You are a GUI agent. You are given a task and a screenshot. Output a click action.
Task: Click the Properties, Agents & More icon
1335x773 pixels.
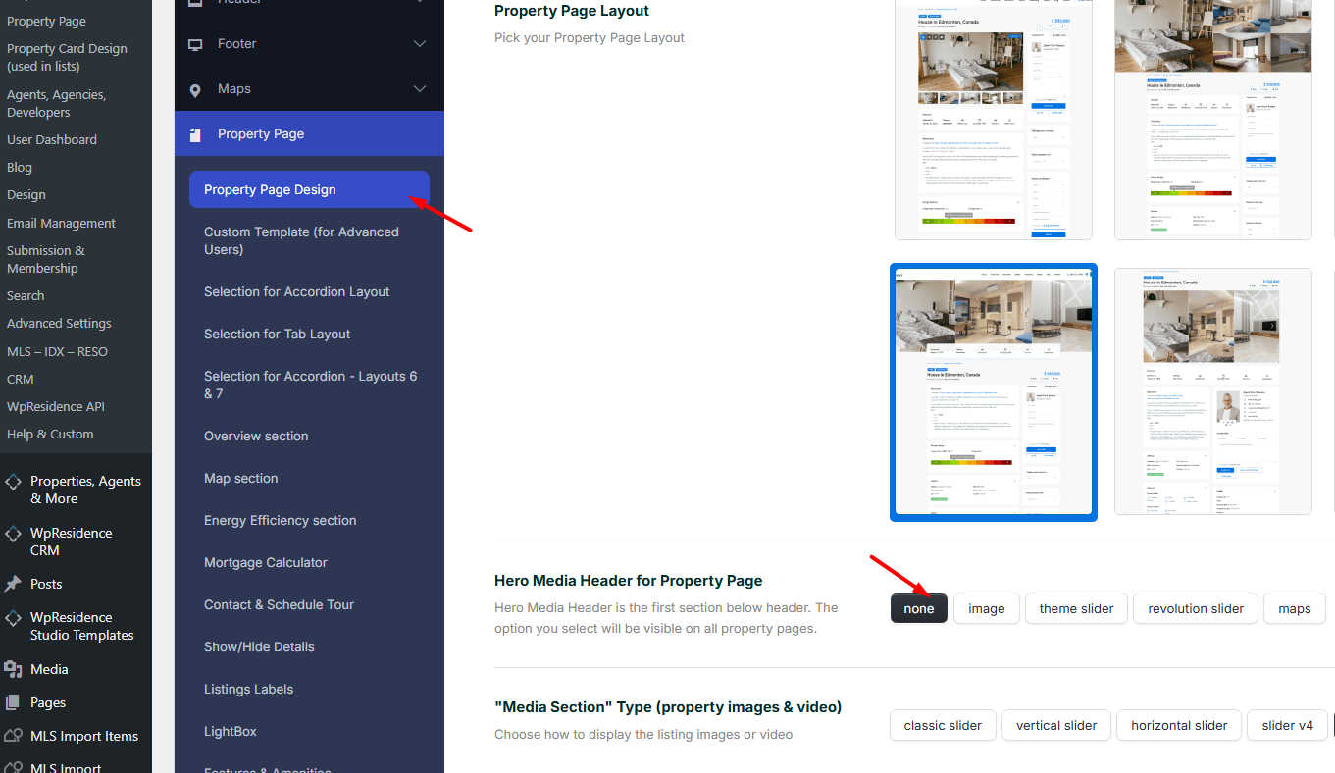coord(13,482)
